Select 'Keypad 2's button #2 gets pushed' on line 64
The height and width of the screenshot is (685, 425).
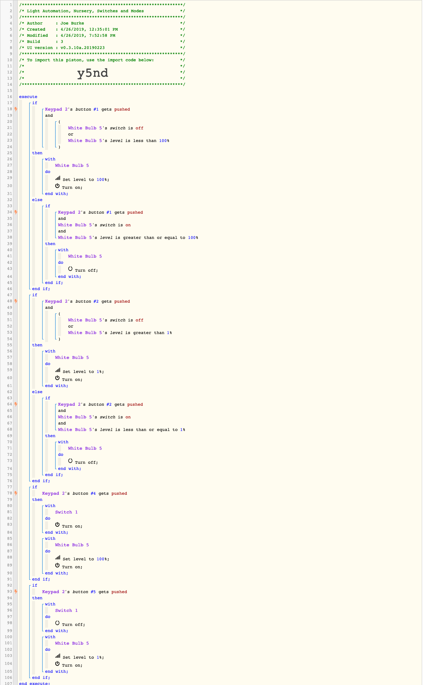(x=100, y=404)
